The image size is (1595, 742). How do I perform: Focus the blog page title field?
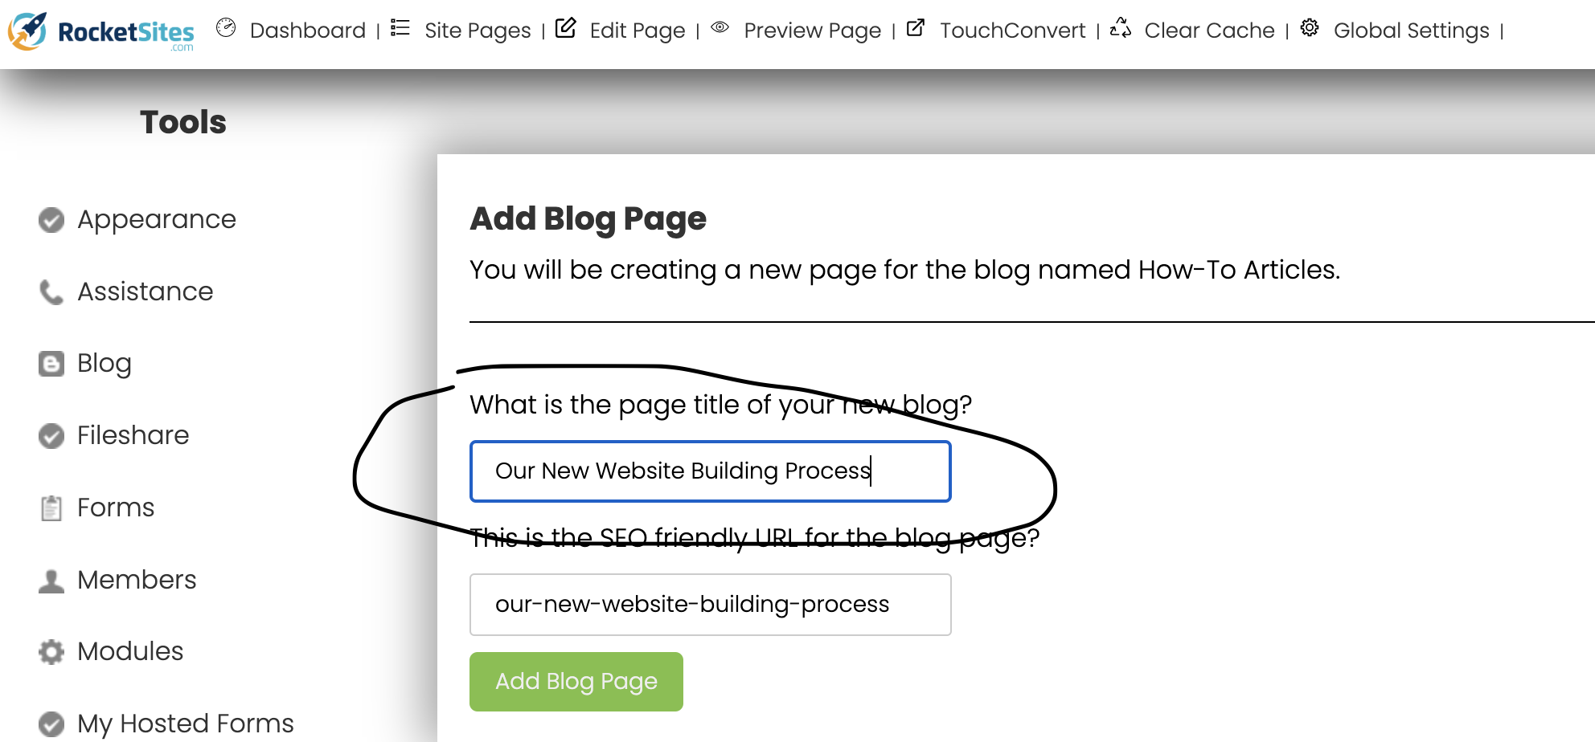[710, 471]
